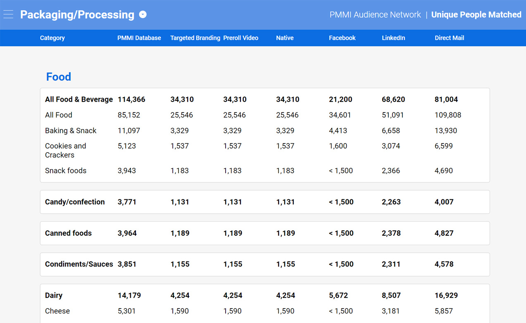Click the 81,004 Direct Mail value
This screenshot has height=323, width=526.
pos(446,100)
